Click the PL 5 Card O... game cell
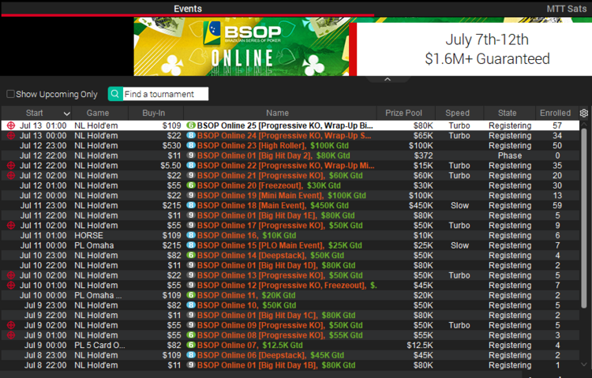The image size is (592, 378). pos(99,345)
